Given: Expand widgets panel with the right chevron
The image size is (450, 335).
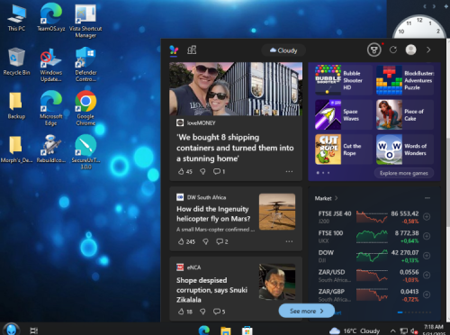Looking at the screenshot, I should (x=428, y=50).
